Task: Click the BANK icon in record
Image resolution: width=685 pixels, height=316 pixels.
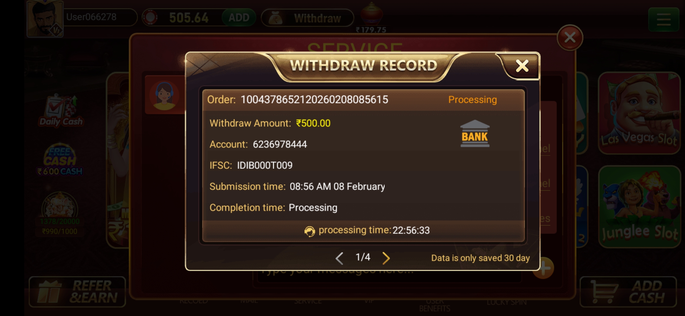Action: tap(475, 133)
